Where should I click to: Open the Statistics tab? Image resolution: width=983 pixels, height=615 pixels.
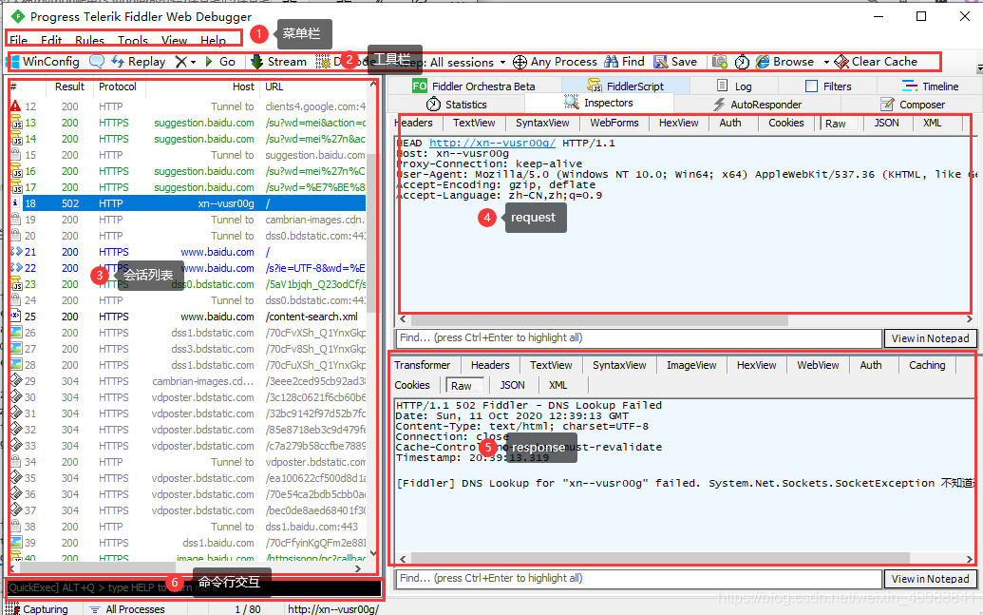click(457, 105)
